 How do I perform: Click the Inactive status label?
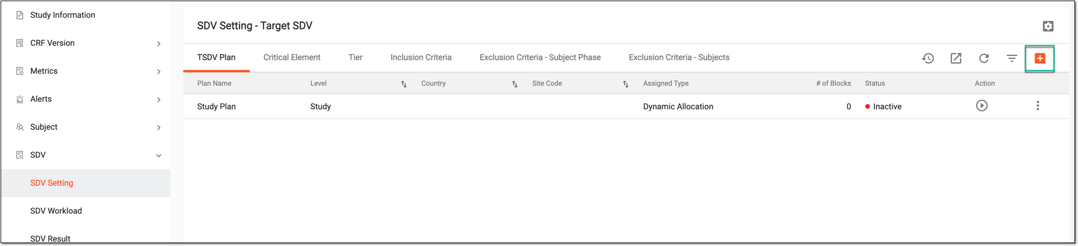pyautogui.click(x=887, y=106)
